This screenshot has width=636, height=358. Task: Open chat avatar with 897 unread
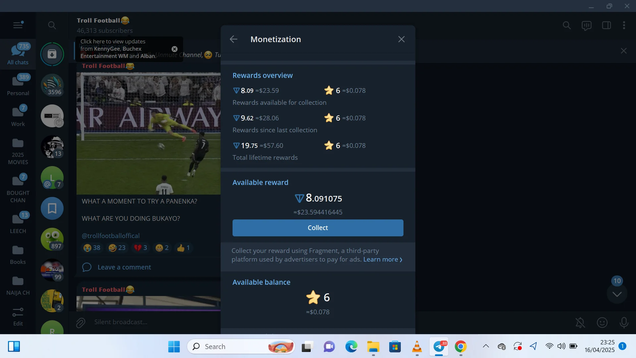pos(52,239)
